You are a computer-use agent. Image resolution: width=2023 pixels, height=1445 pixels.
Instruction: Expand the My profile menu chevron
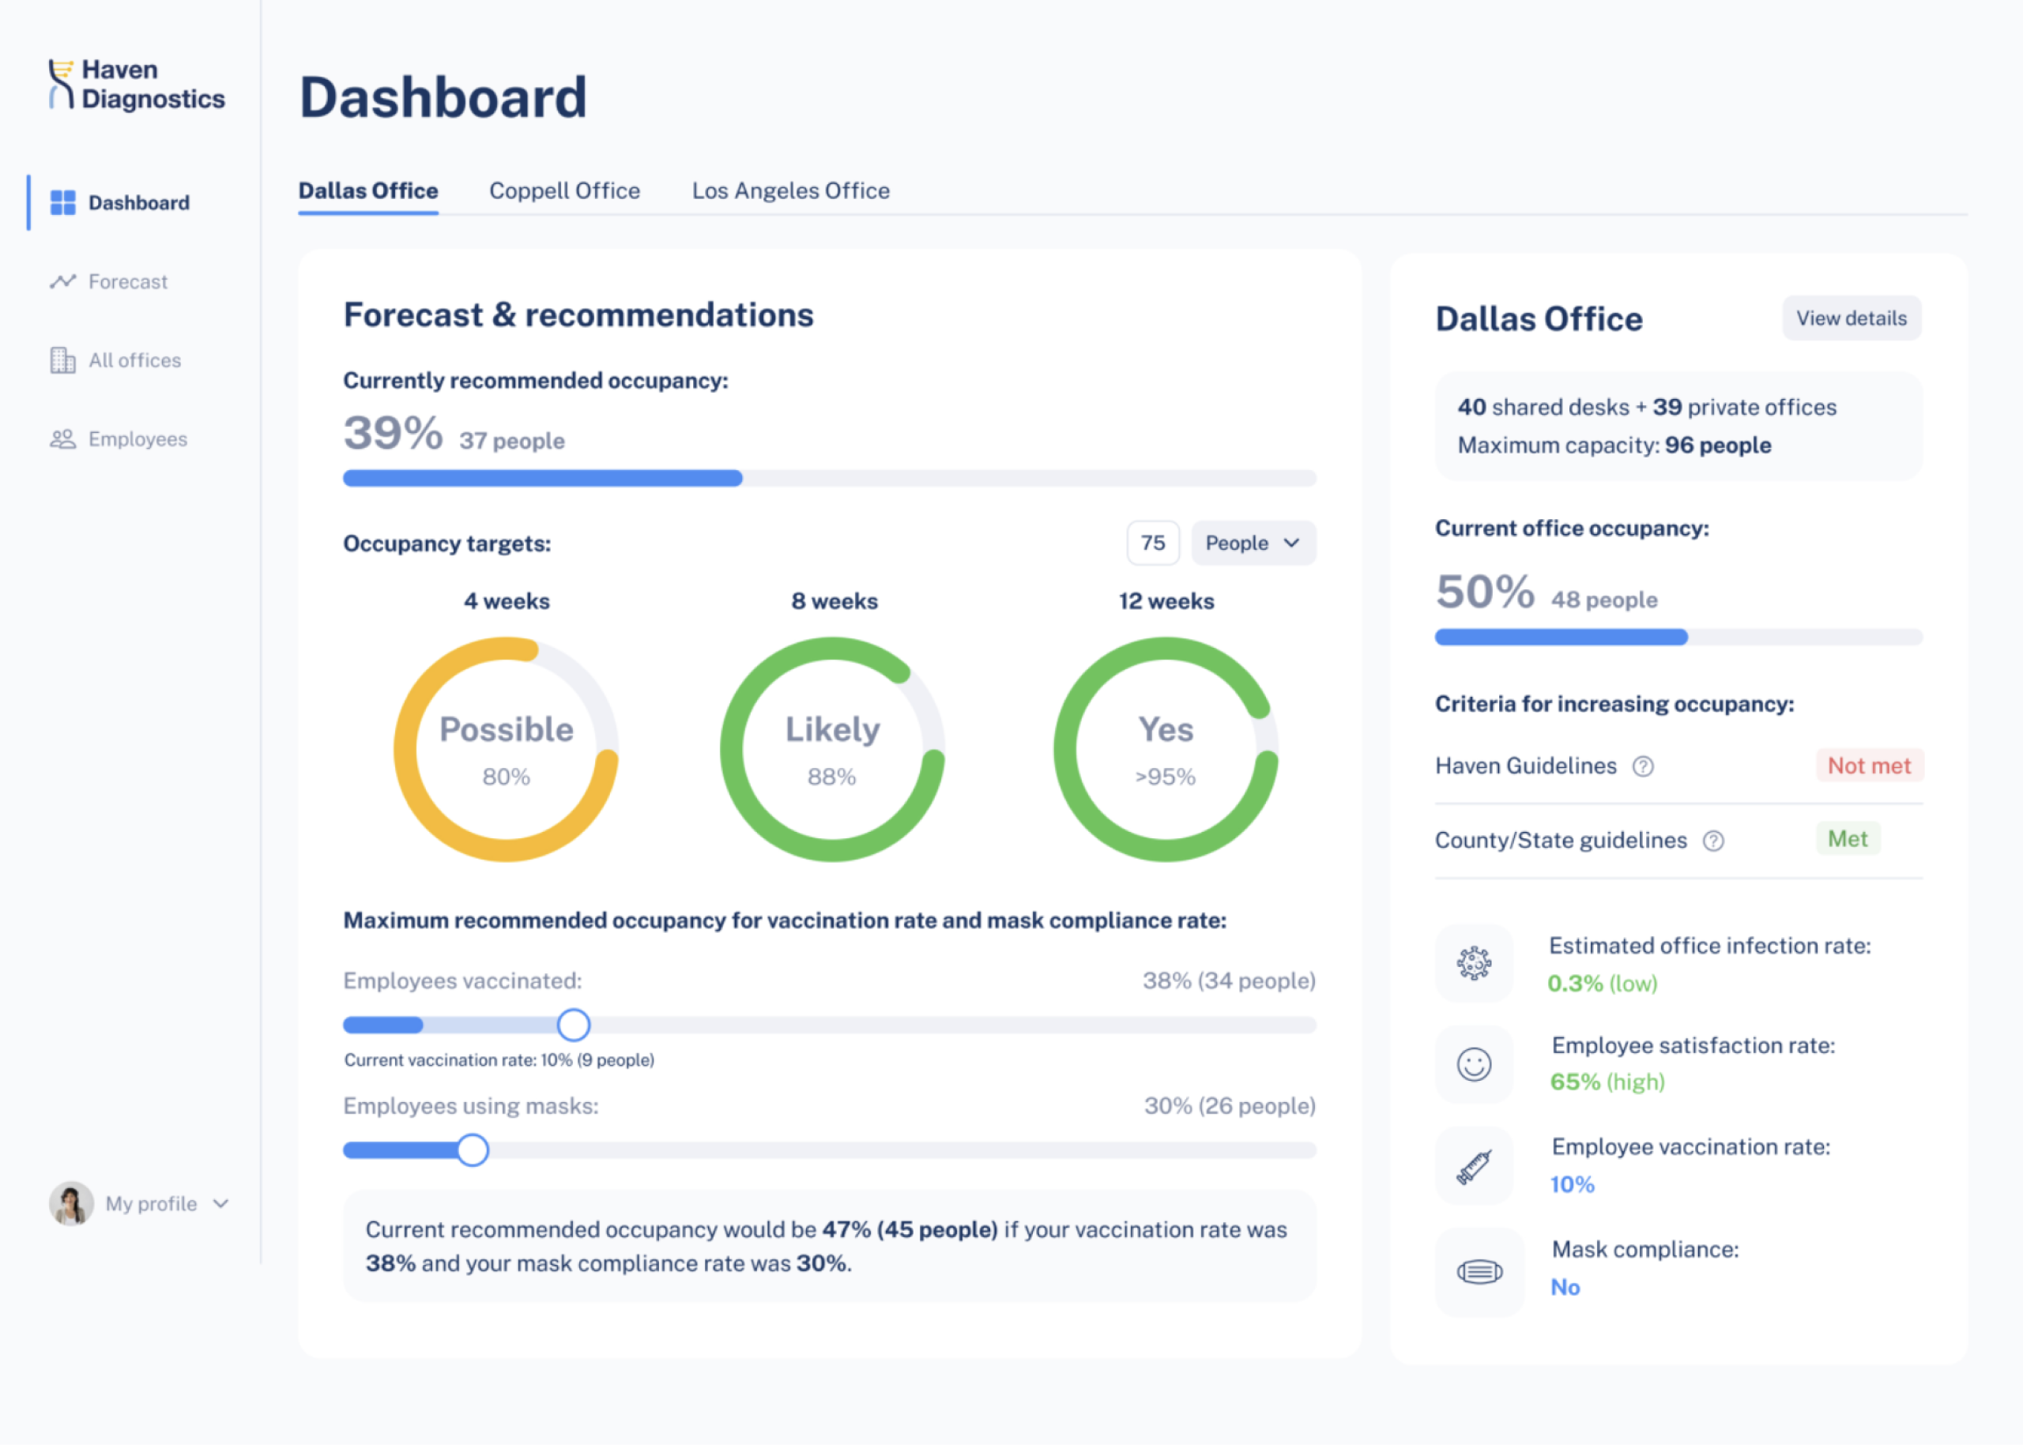[221, 1204]
